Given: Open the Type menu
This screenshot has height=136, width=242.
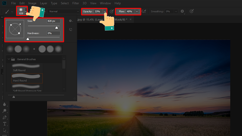Looking at the screenshot, I should (54, 3).
